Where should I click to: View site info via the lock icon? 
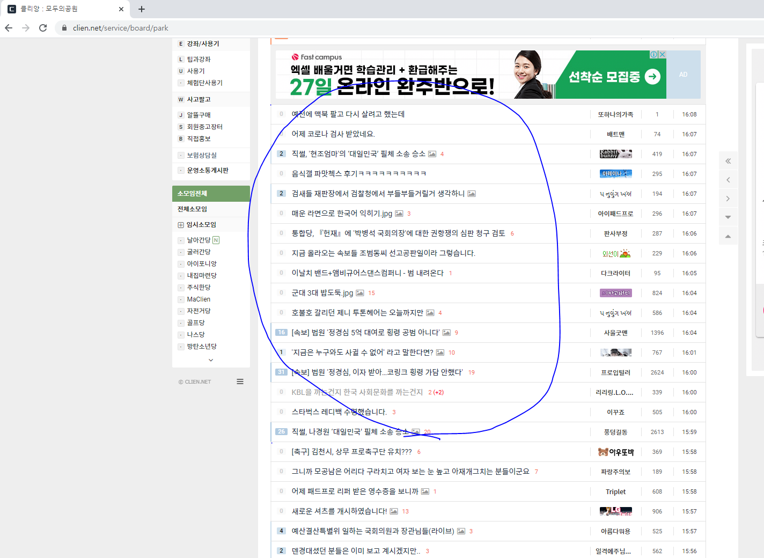[x=64, y=28]
